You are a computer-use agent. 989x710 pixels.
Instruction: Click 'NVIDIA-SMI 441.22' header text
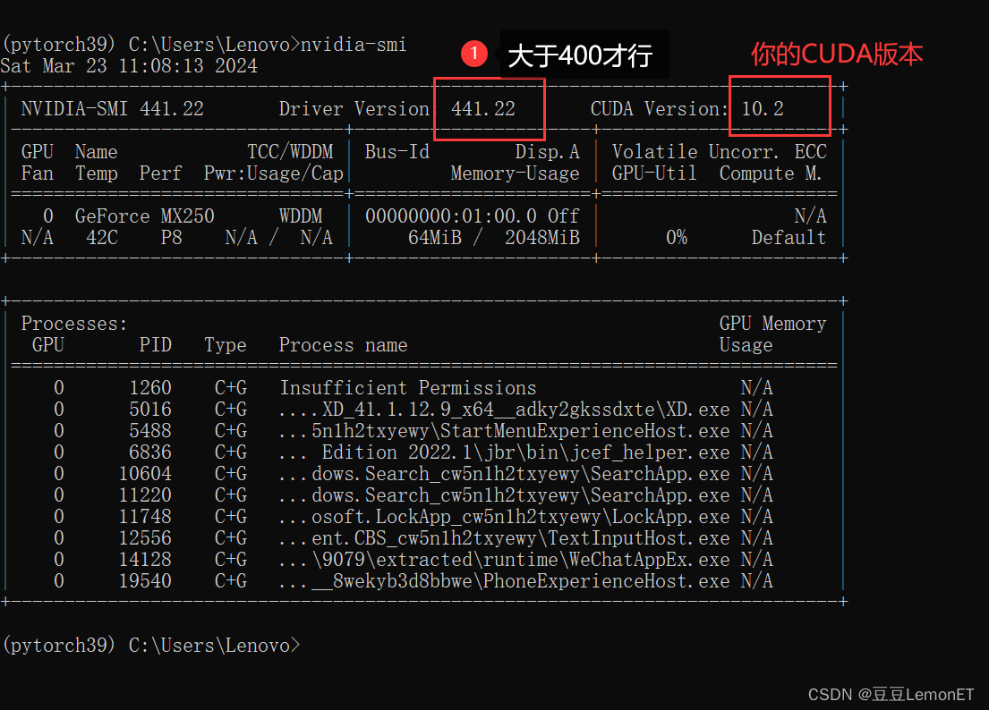tap(112, 109)
